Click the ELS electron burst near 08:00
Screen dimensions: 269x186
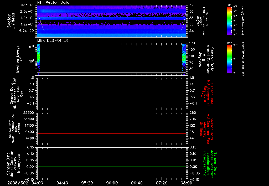[x=184, y=59]
